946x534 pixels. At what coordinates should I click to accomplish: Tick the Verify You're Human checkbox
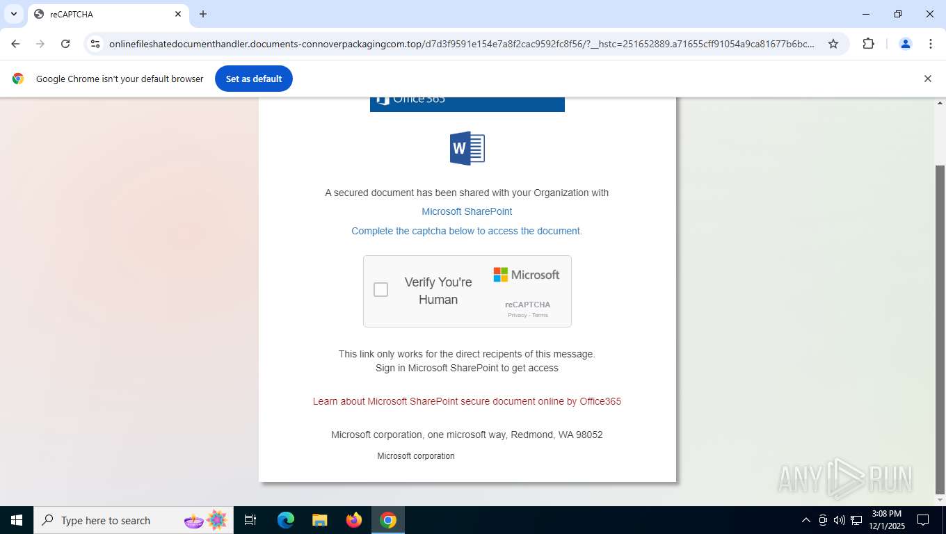pyautogui.click(x=380, y=290)
